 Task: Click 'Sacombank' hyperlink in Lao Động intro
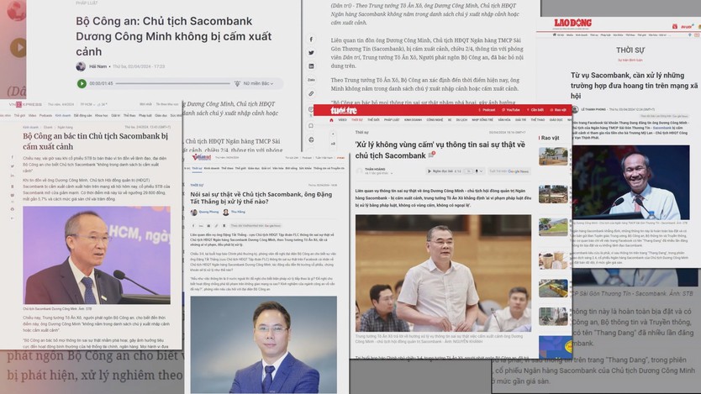point(662,128)
